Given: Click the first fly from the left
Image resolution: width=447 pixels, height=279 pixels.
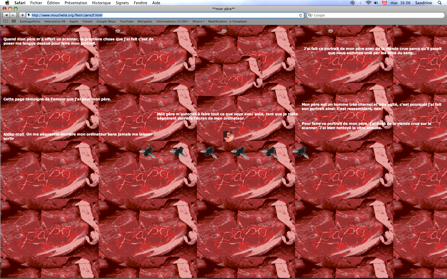Looking at the screenshot, I should coord(148,152).
